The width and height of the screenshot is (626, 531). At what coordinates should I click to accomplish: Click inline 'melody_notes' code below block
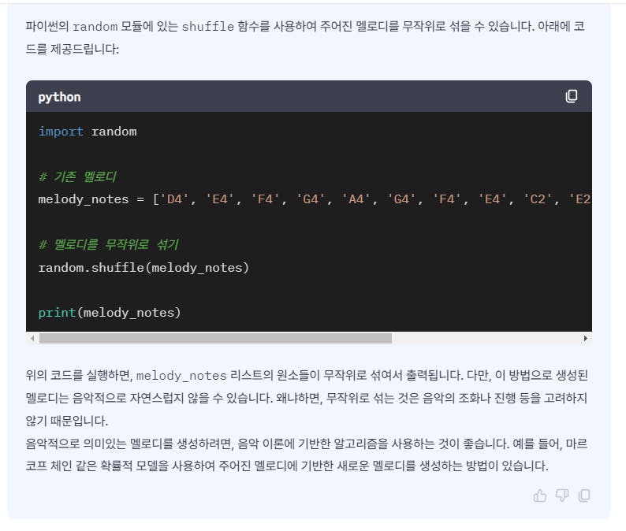(181, 376)
